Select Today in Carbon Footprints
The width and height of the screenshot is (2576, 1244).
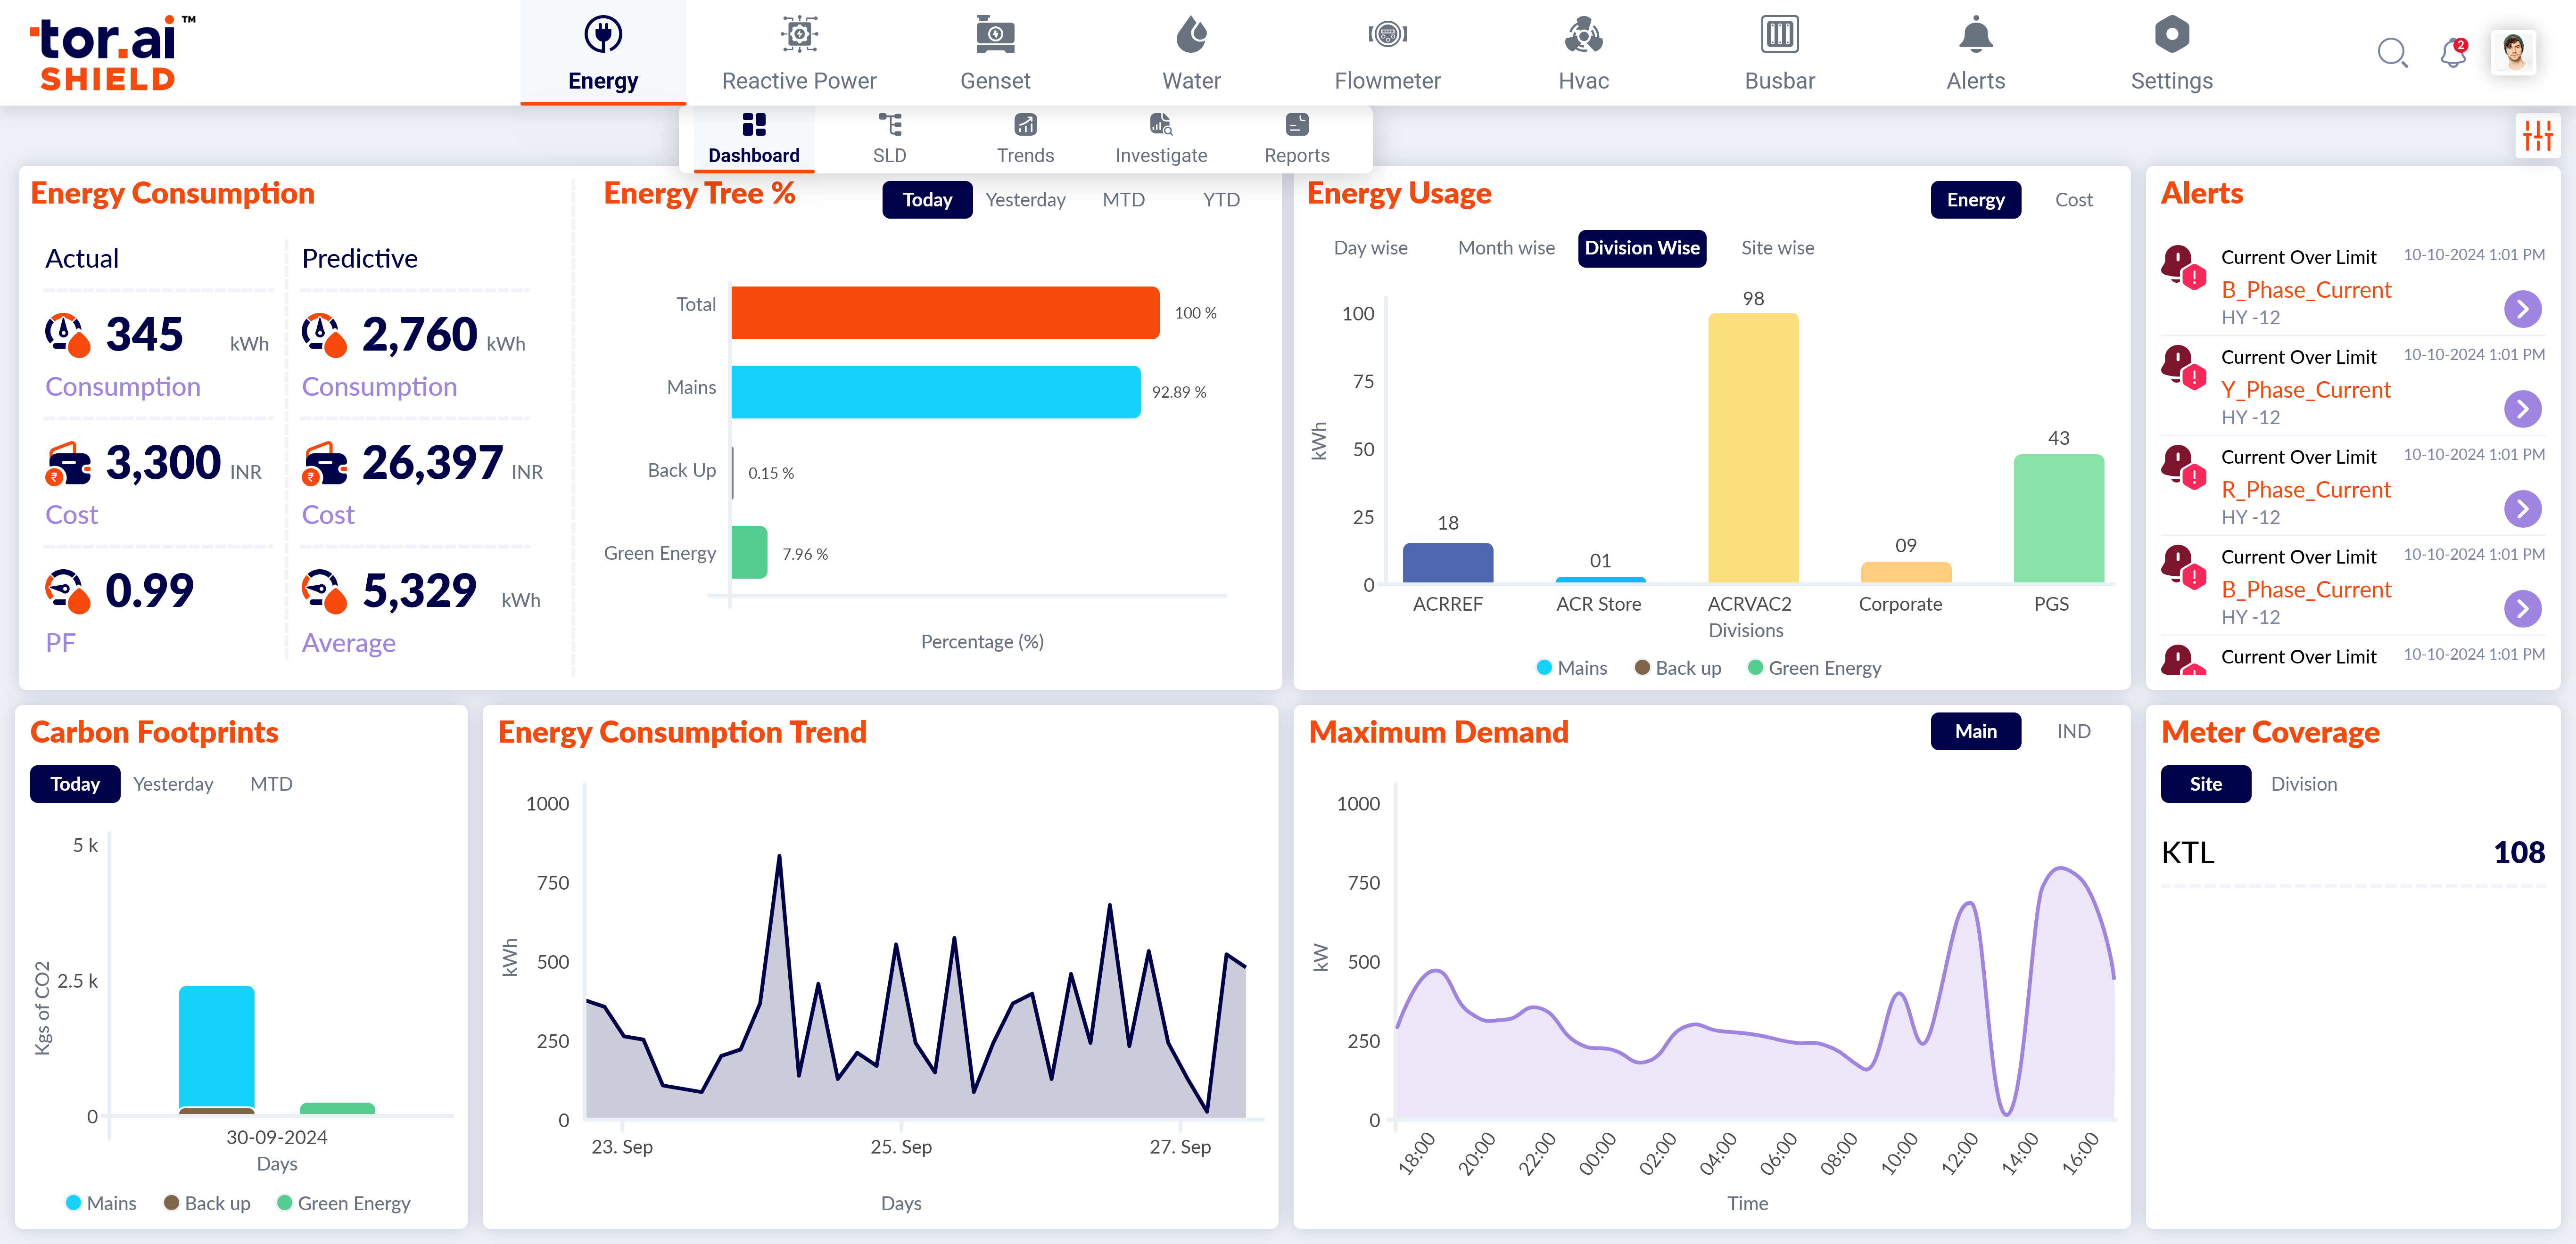click(75, 785)
